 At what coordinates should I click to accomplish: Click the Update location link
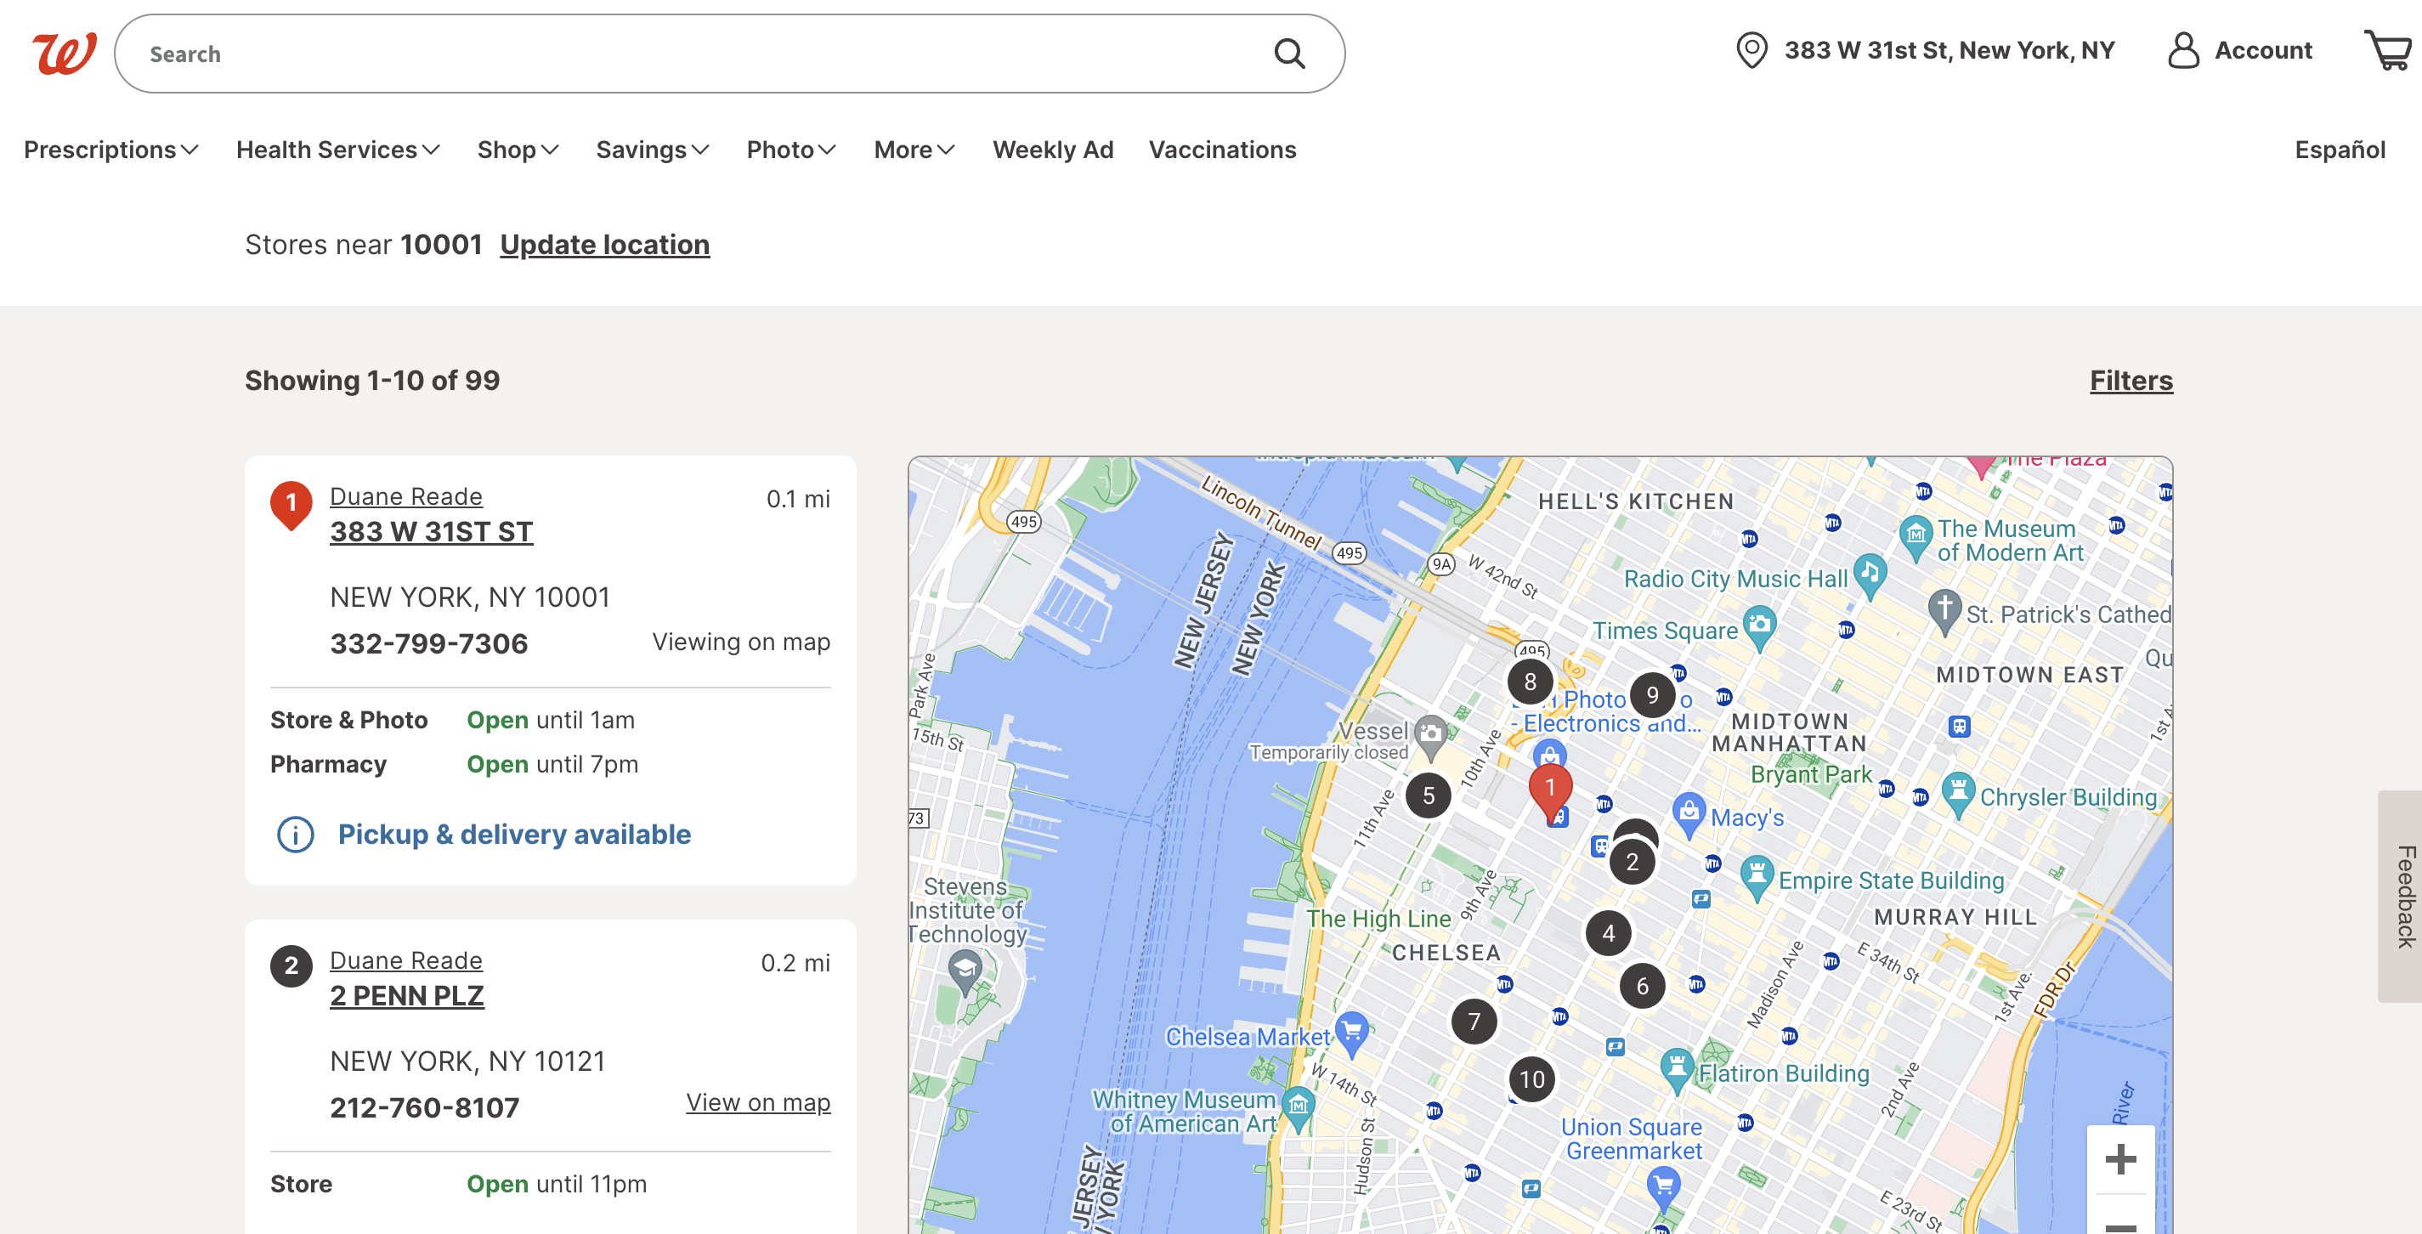[604, 245]
